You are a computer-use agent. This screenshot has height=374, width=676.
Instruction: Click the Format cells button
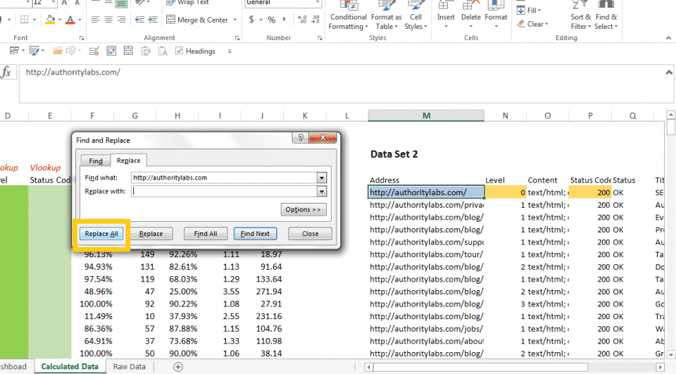[x=496, y=15]
